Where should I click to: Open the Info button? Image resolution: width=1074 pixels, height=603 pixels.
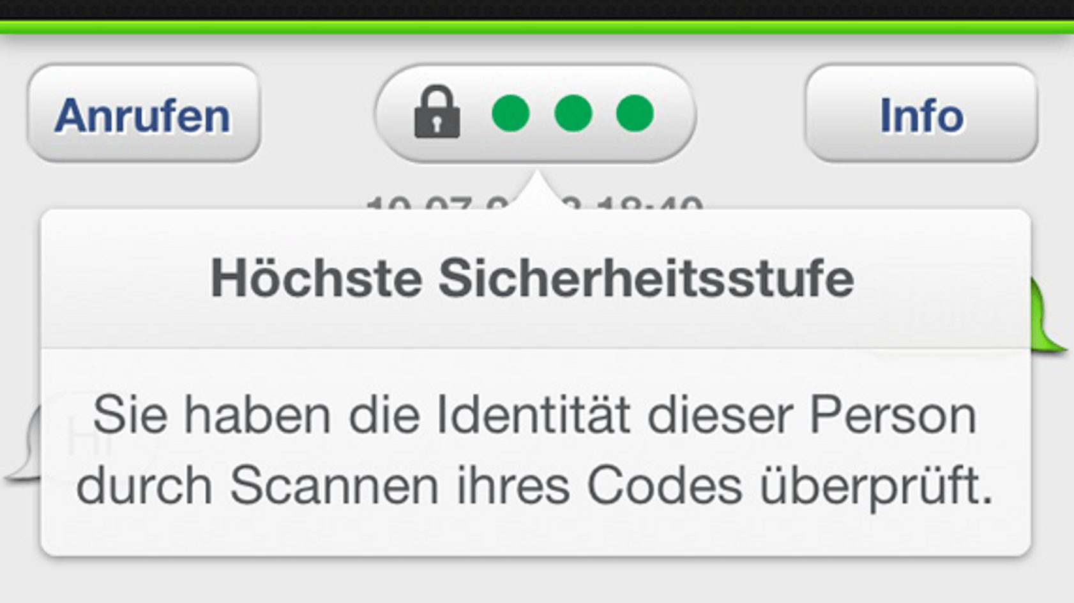pos(921,114)
